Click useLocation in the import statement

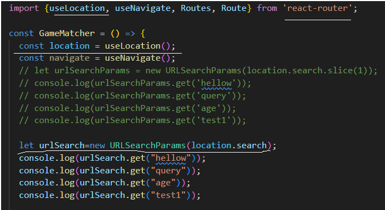pyautogui.click(x=77, y=9)
